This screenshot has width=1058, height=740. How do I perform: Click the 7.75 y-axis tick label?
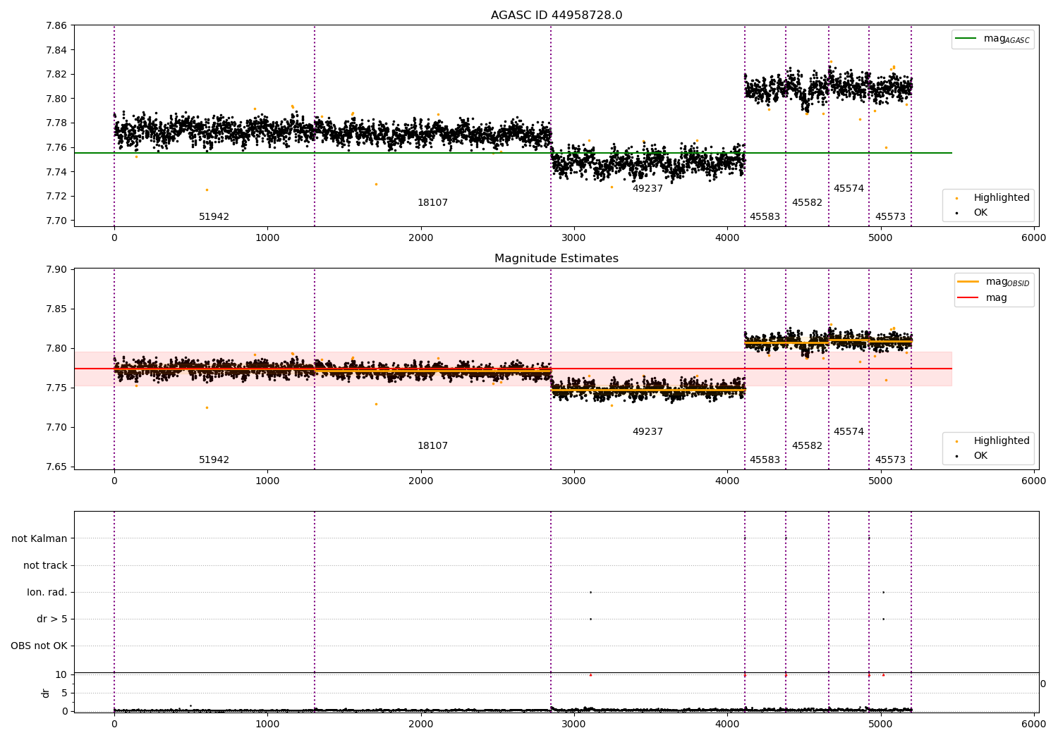56,388
